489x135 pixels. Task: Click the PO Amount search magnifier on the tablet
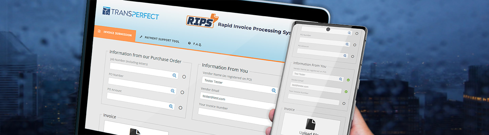(x=171, y=106)
